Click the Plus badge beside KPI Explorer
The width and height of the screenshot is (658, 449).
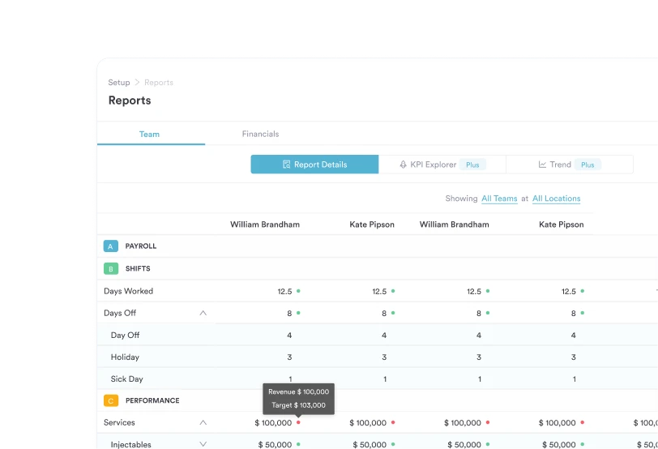pyautogui.click(x=472, y=165)
